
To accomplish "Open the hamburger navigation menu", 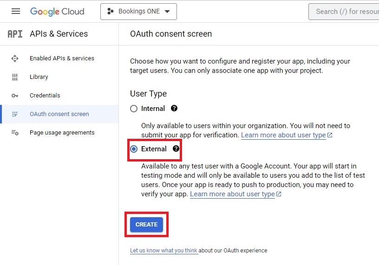I will (x=16, y=12).
